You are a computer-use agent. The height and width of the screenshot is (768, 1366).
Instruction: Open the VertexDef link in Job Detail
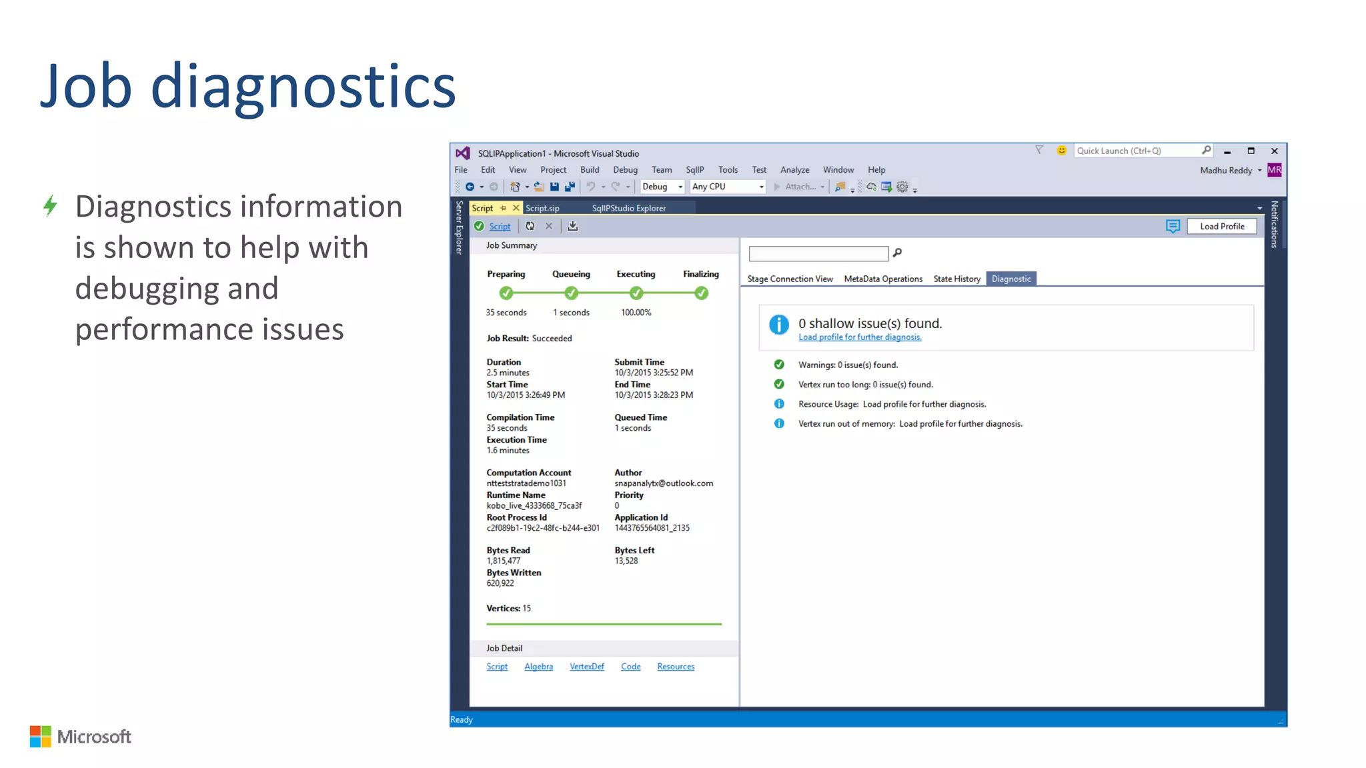point(586,667)
